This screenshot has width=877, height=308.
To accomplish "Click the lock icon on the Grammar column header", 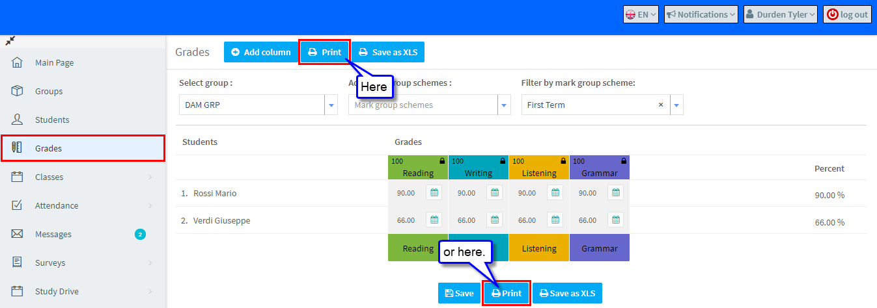I will 624,161.
